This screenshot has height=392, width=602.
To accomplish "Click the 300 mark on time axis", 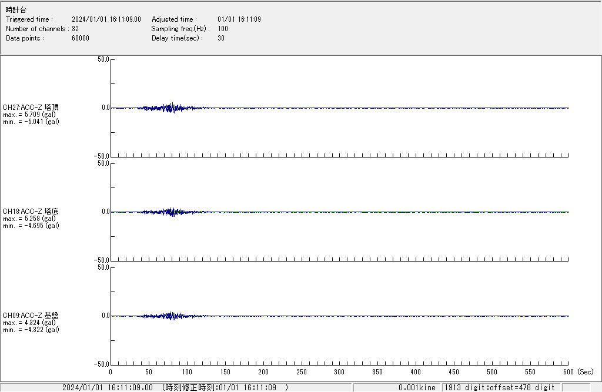I will [x=339, y=372].
